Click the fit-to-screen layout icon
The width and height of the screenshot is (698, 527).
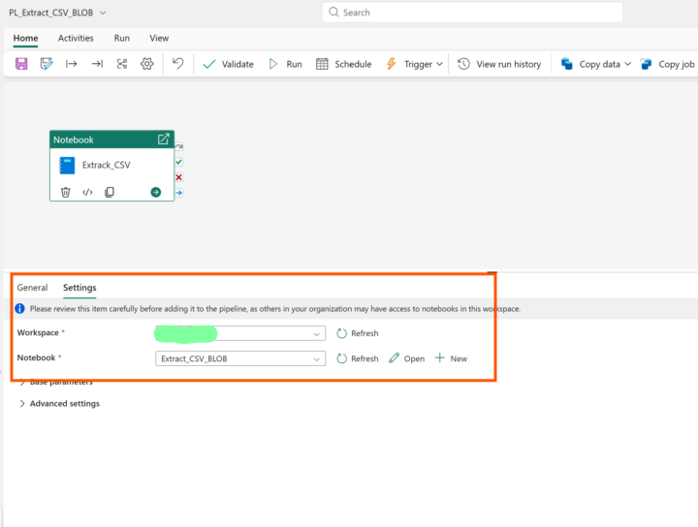tap(122, 64)
